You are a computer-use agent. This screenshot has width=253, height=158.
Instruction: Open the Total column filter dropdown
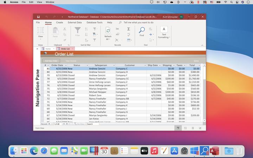[199, 65]
